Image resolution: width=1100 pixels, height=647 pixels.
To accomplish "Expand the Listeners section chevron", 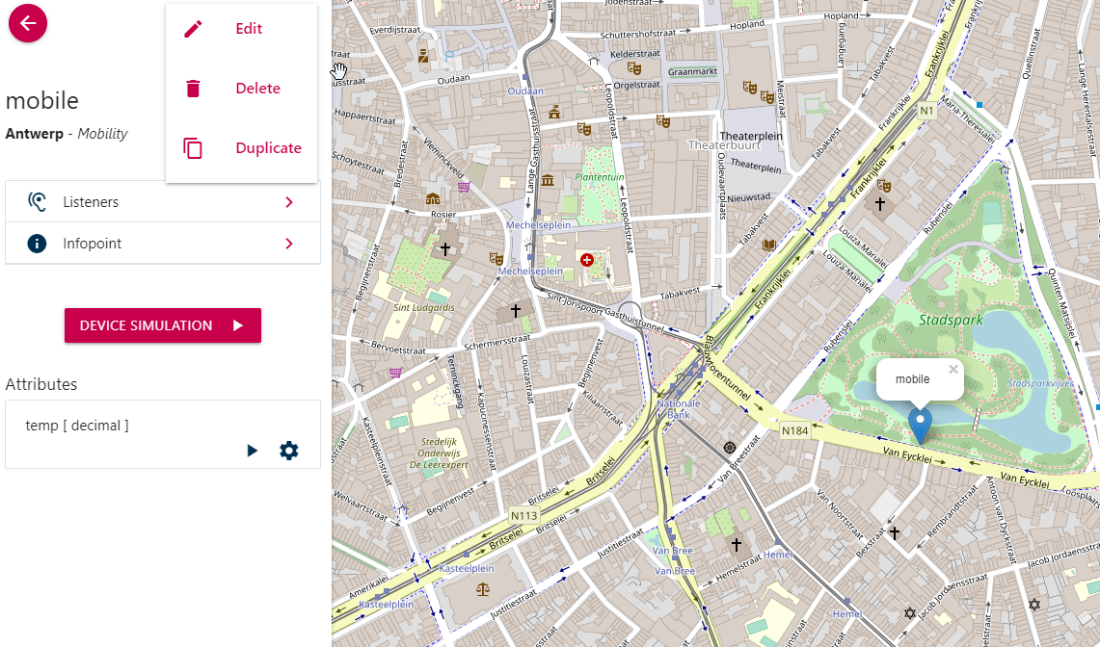I will click(288, 202).
